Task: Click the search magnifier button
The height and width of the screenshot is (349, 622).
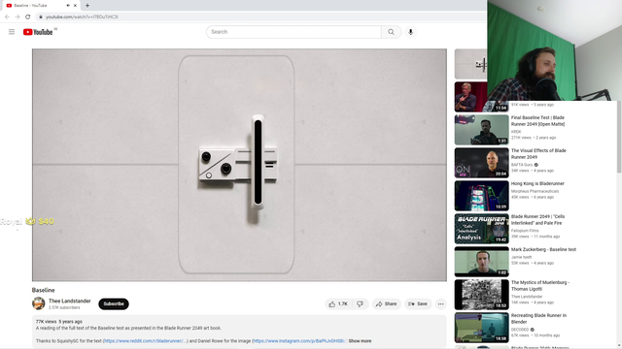Action: [391, 32]
